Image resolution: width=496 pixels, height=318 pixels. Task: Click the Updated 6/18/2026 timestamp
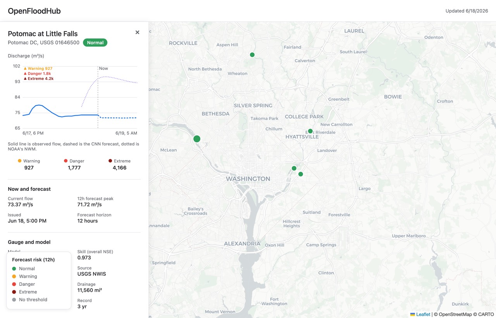[x=467, y=11]
